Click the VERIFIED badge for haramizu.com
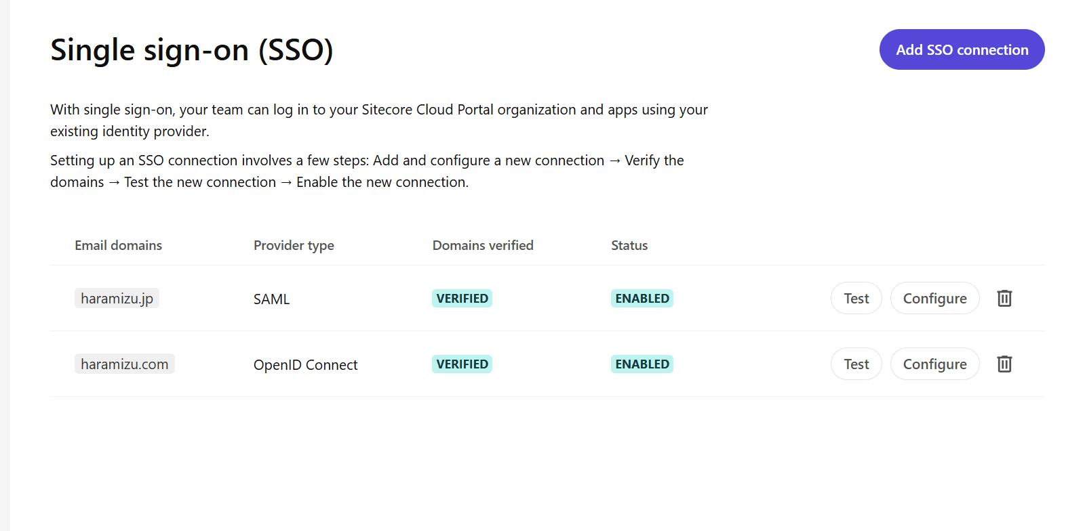This screenshot has height=531, width=1085. pos(462,364)
